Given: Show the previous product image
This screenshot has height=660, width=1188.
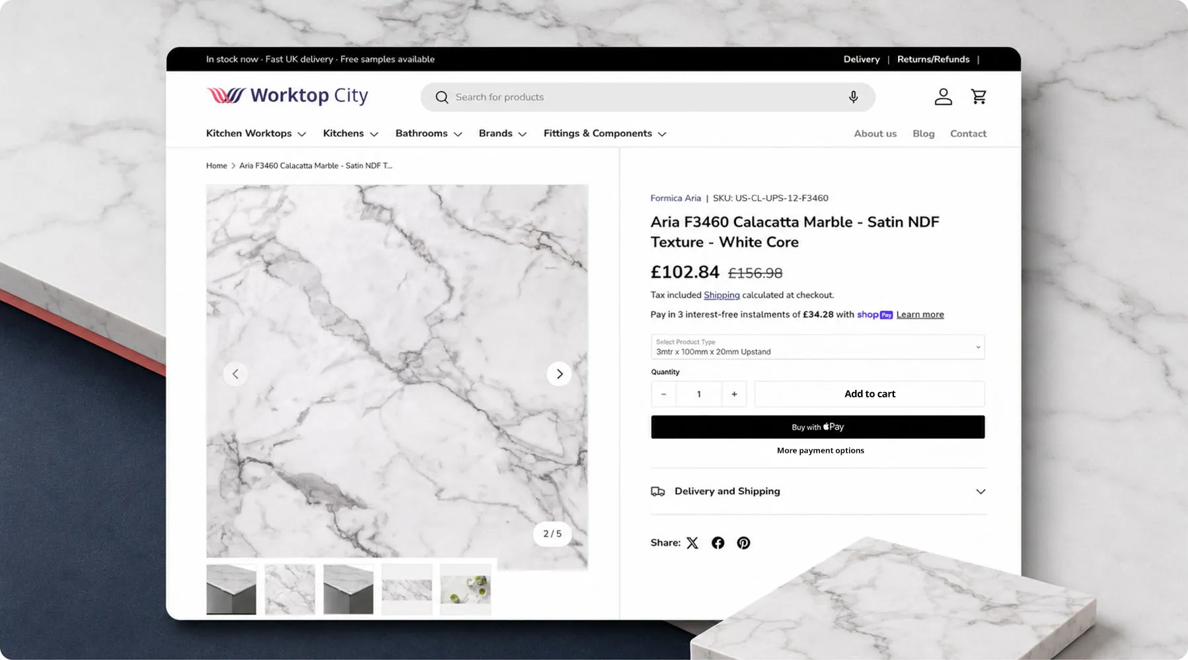Looking at the screenshot, I should tap(235, 374).
